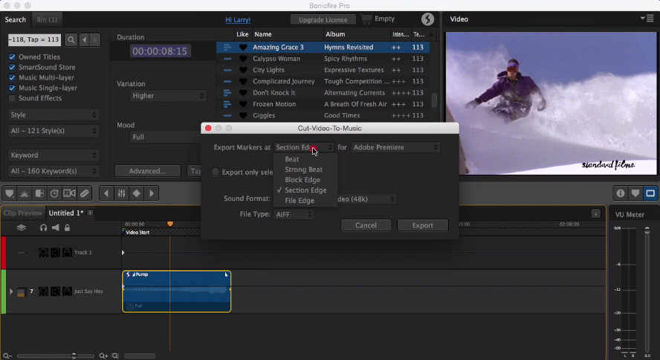Click the SmartSound logo icon
This screenshot has height=360, width=660.
[427, 19]
